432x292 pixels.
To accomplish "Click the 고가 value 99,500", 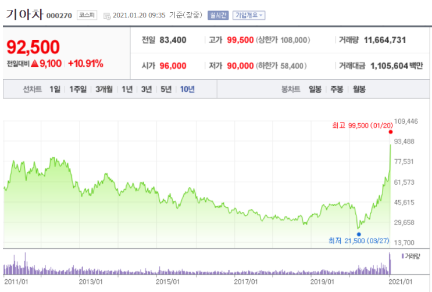I will click(x=240, y=40).
